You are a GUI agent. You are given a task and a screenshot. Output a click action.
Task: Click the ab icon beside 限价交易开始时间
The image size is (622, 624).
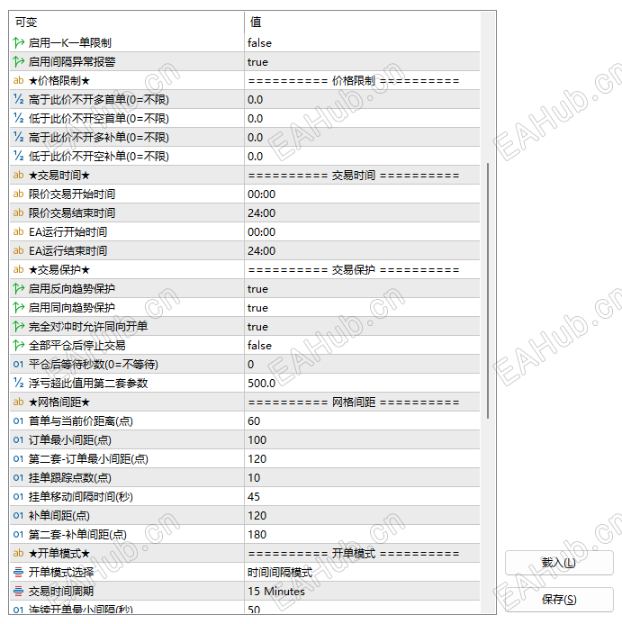18,194
